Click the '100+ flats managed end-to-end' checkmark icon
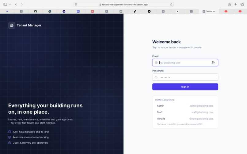This screenshot has width=247, height=154. click(x=9, y=132)
